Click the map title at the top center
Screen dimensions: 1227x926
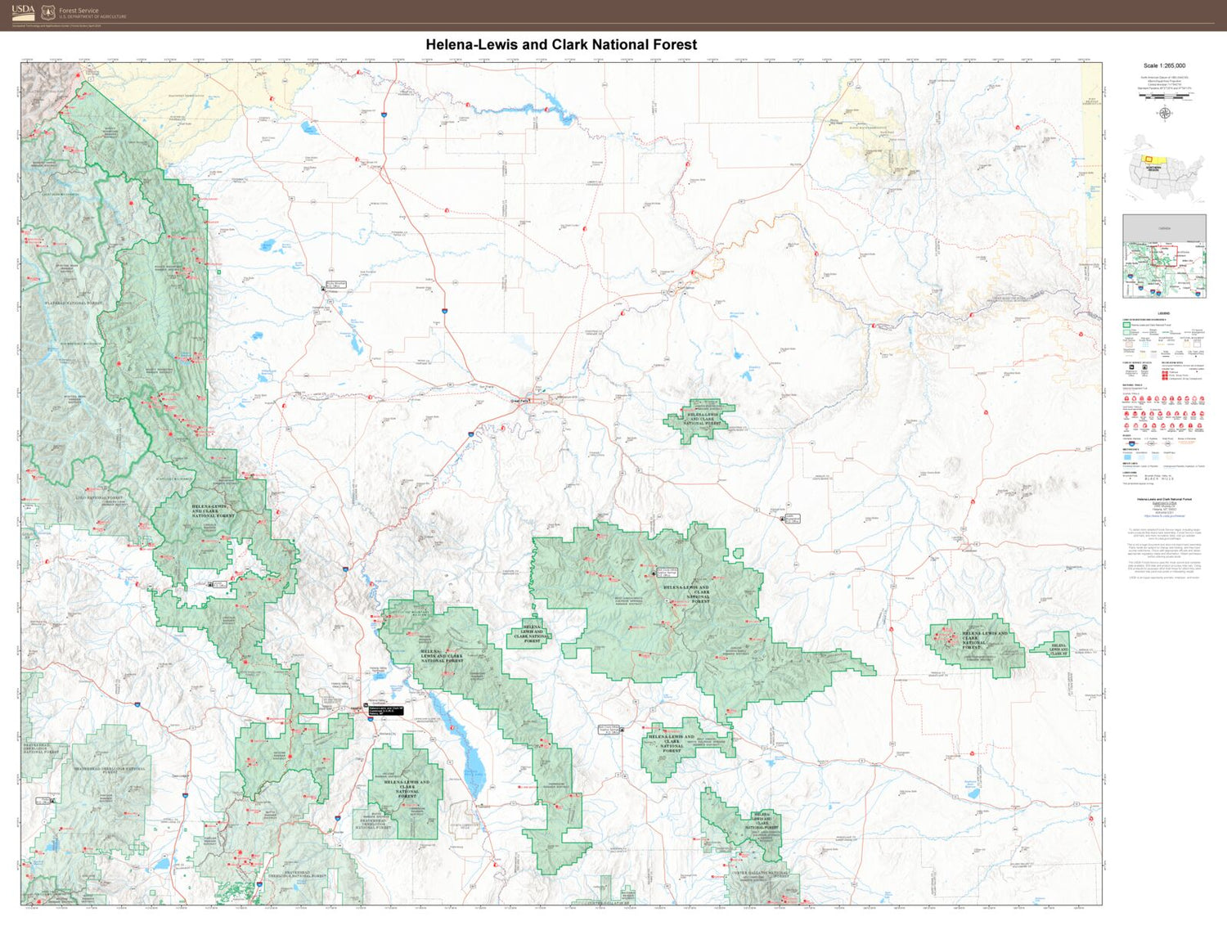(x=561, y=45)
